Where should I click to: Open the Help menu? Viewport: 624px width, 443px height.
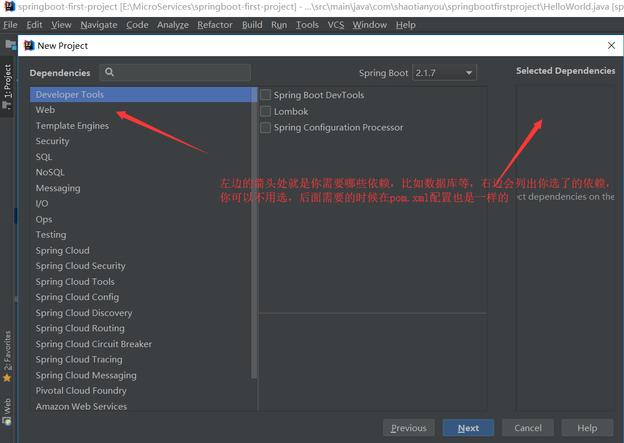(x=406, y=25)
